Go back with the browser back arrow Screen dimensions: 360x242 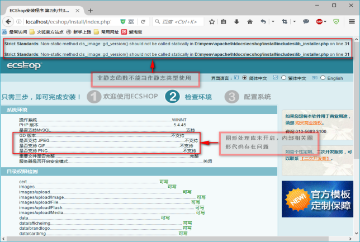point(8,22)
